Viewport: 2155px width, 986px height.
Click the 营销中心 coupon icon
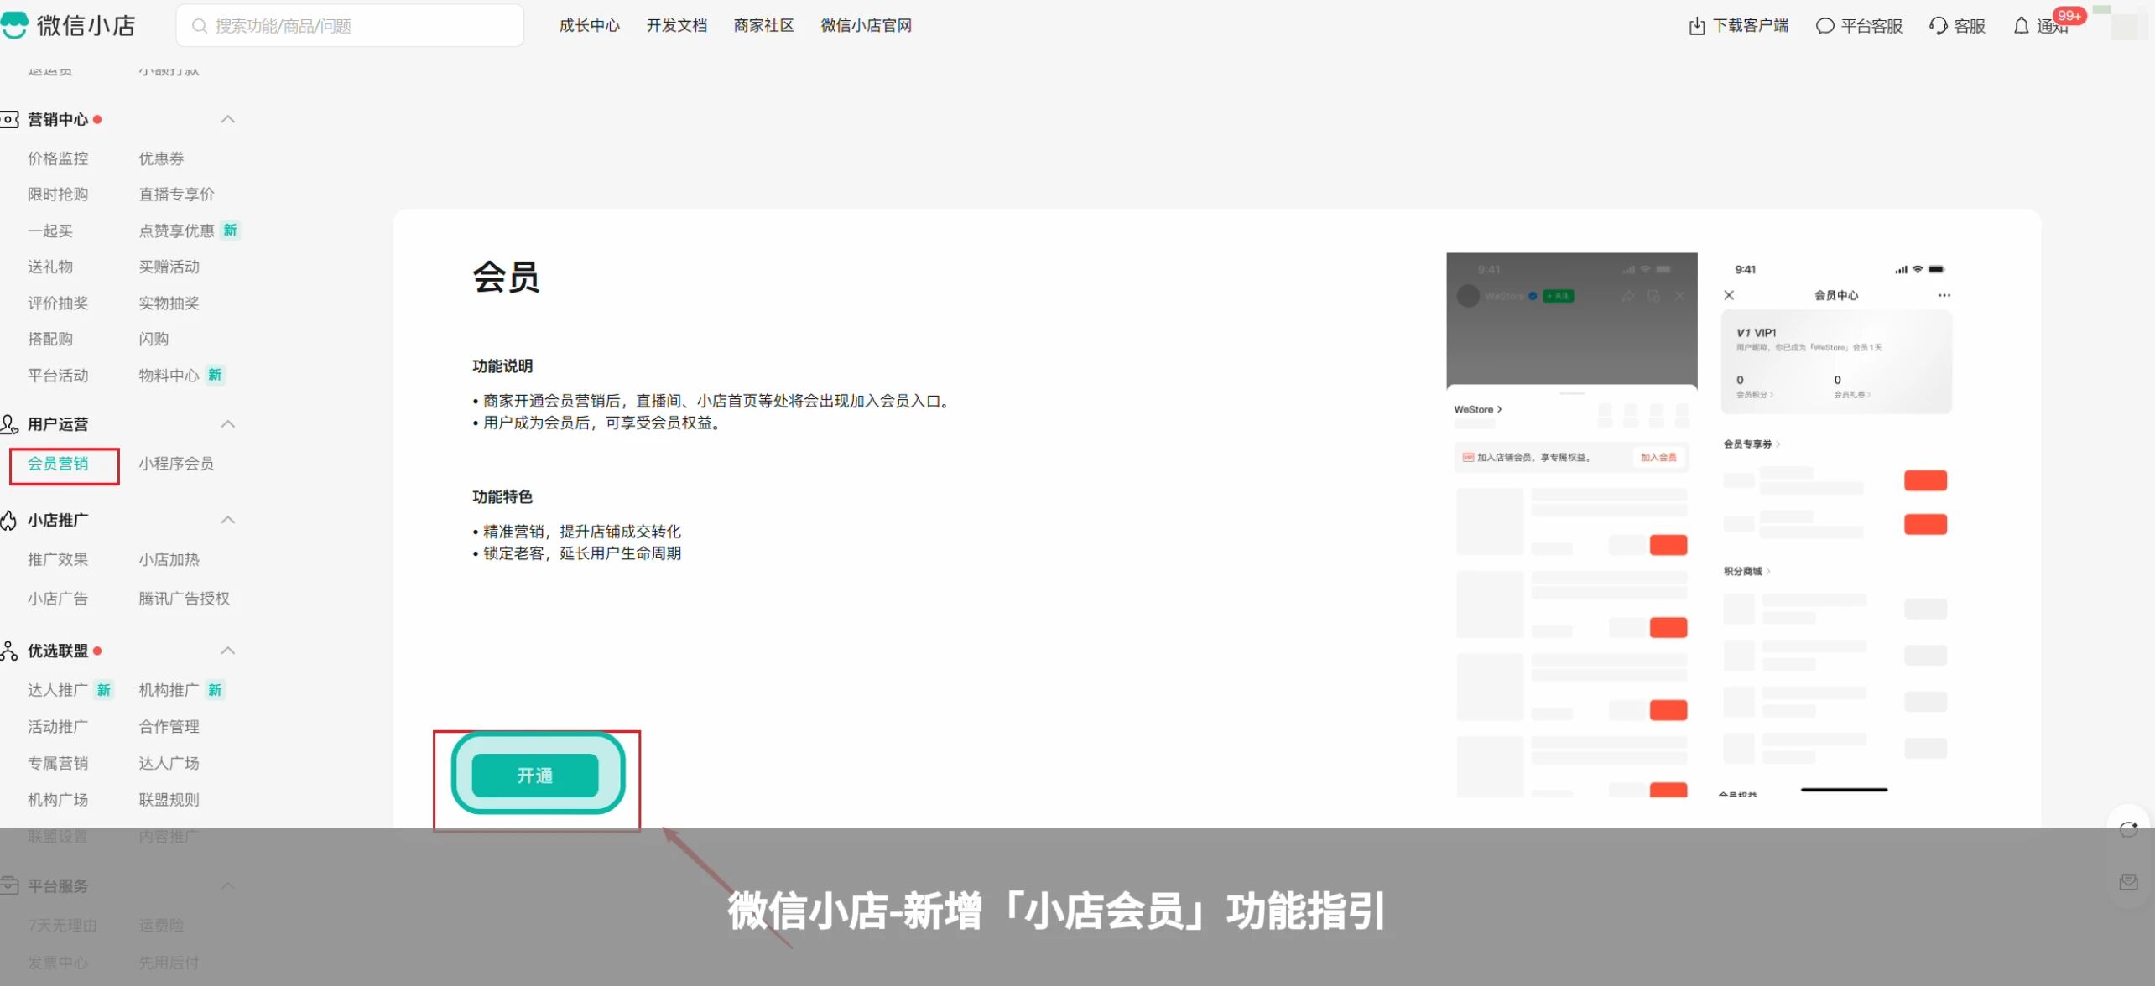coord(9,119)
